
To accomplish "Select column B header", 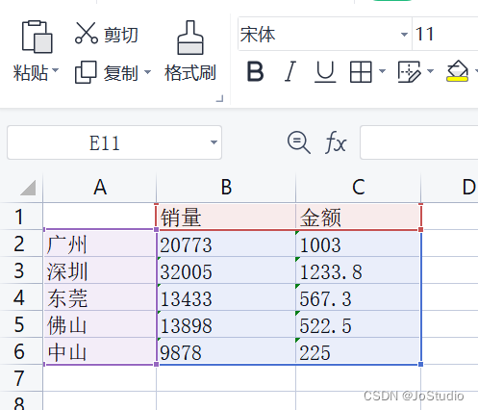I will 226,187.
